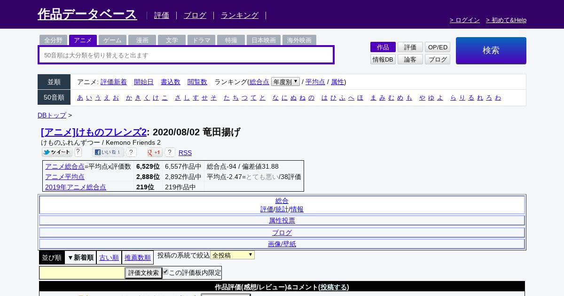Click the Google +1 button
Image resolution: width=564 pixels, height=296 pixels.
coord(155,152)
